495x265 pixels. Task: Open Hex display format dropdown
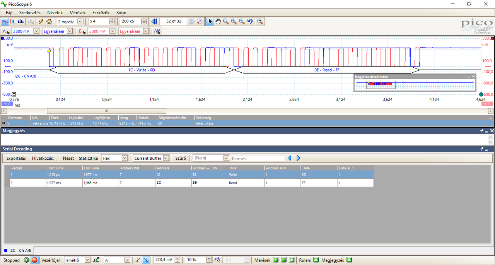pos(125,158)
